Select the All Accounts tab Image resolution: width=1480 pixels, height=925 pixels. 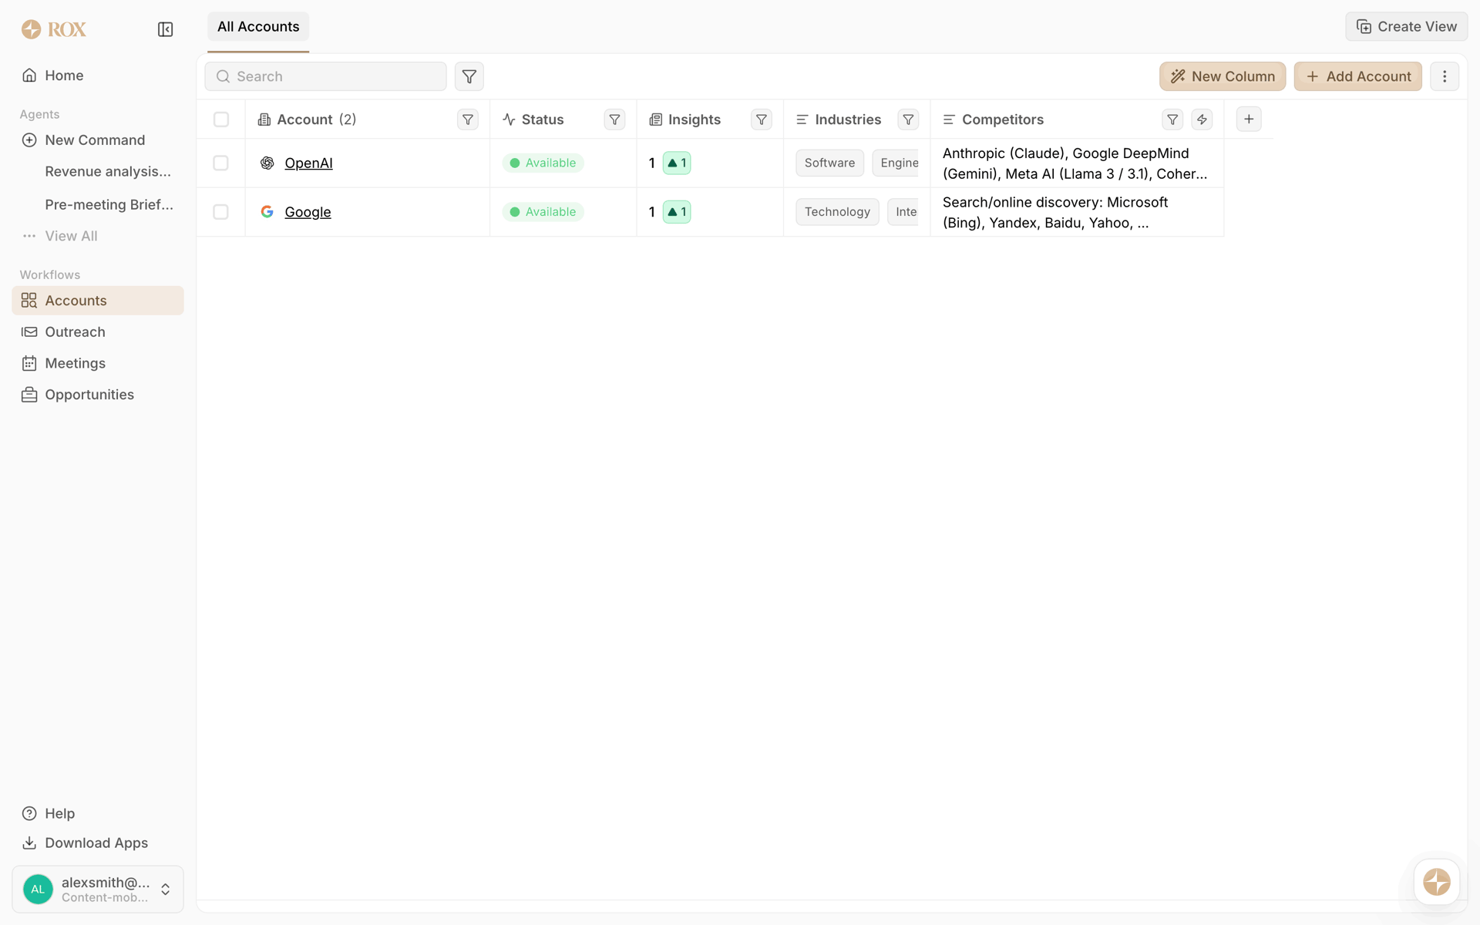point(258,27)
